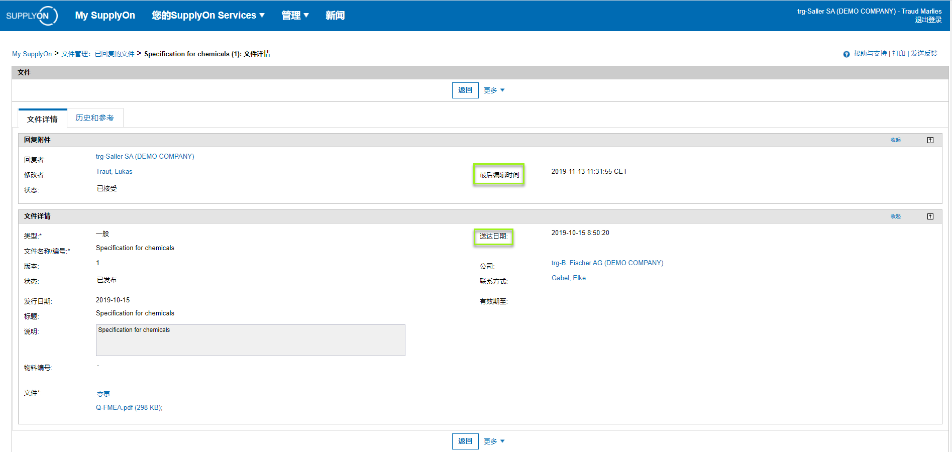
Task: Click the 打印 link
Action: click(899, 53)
